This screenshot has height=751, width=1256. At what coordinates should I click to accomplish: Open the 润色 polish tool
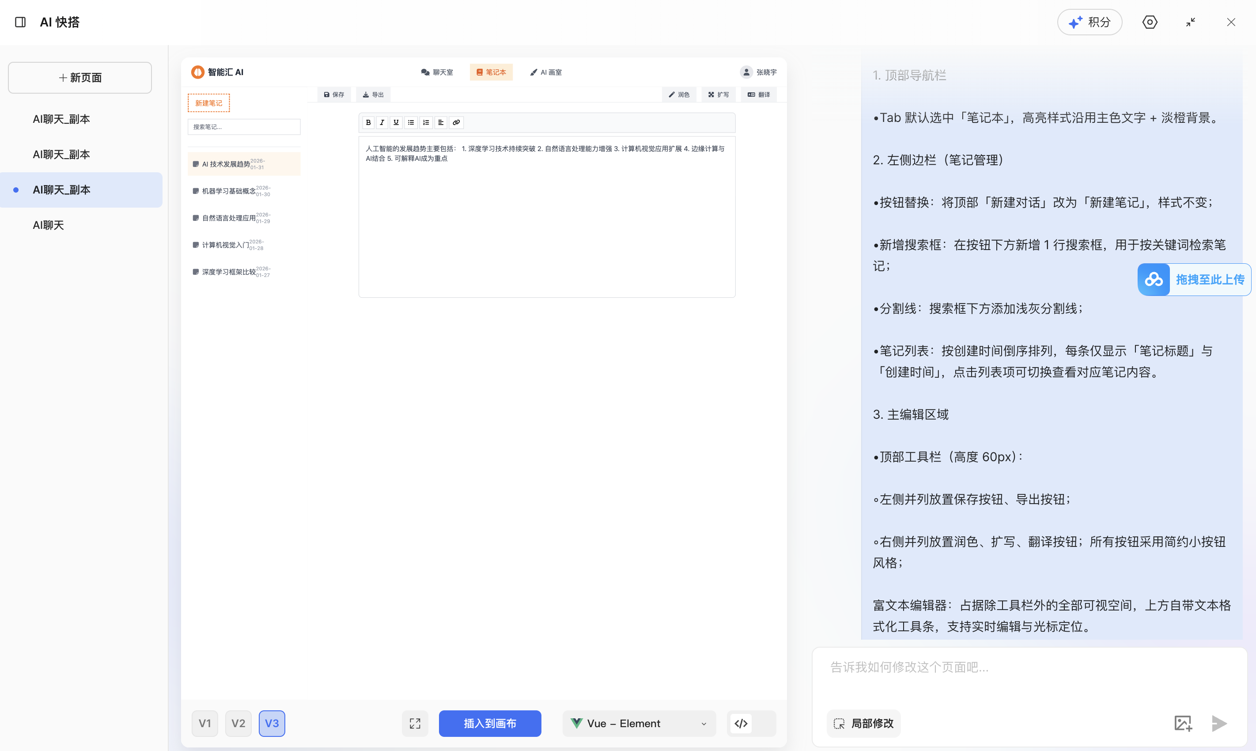click(x=679, y=94)
